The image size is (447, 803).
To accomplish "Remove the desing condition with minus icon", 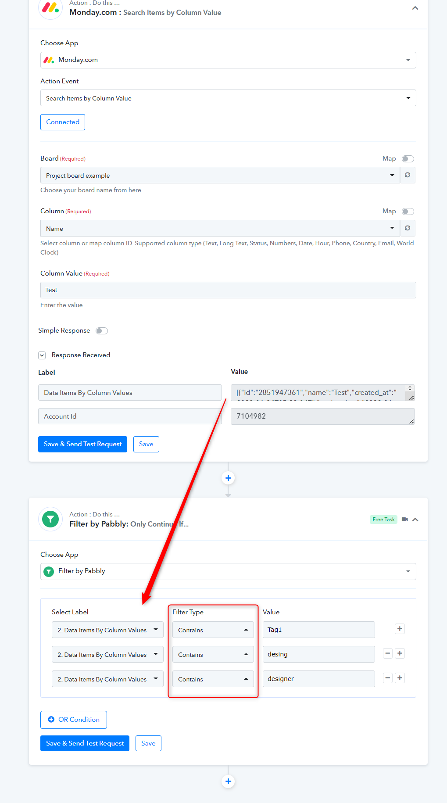I will 388,653.
